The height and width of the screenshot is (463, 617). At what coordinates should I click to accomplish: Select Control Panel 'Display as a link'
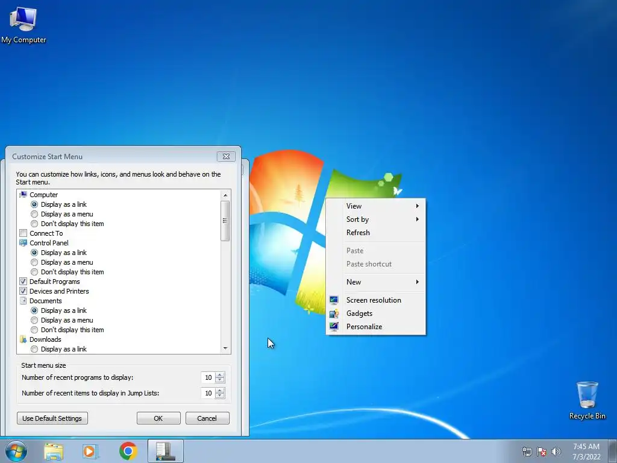click(x=34, y=253)
